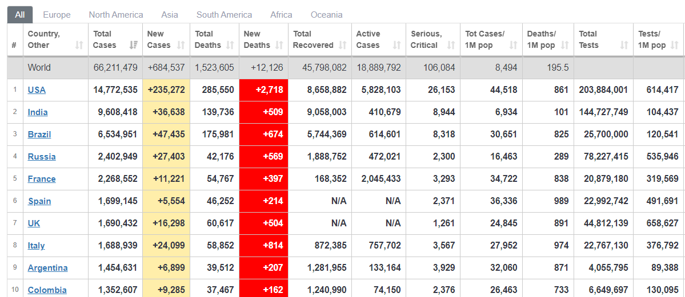Sort by Total Deaths arrow icon
Image resolution: width=685 pixels, height=297 pixels.
pos(230,45)
